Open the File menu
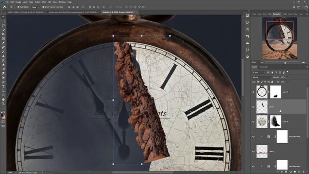 coord(7,2)
